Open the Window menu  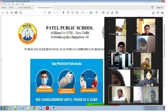click(x=17, y=4)
